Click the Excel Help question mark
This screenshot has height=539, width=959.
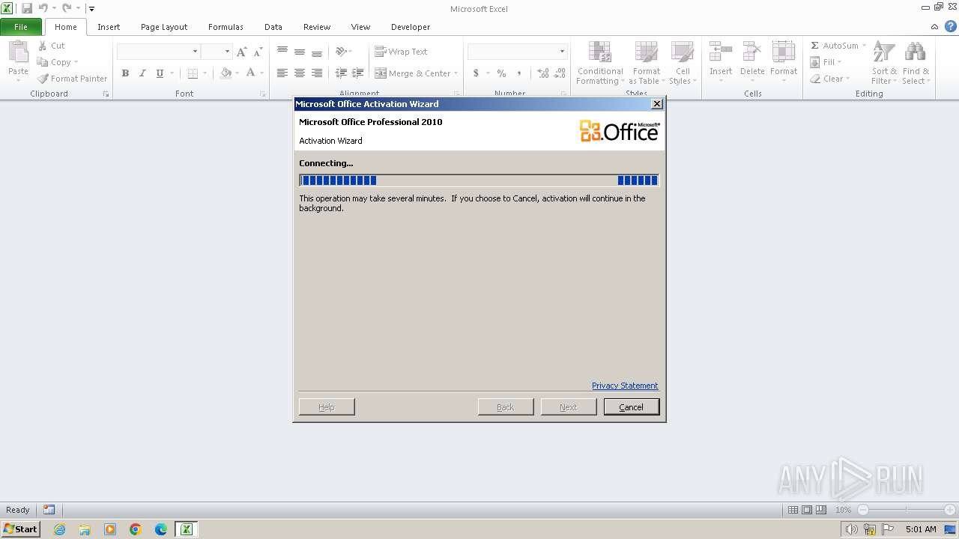click(x=950, y=26)
